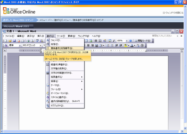Choose テーマ(H) menu entry
187x134 pixels.
[65, 85]
